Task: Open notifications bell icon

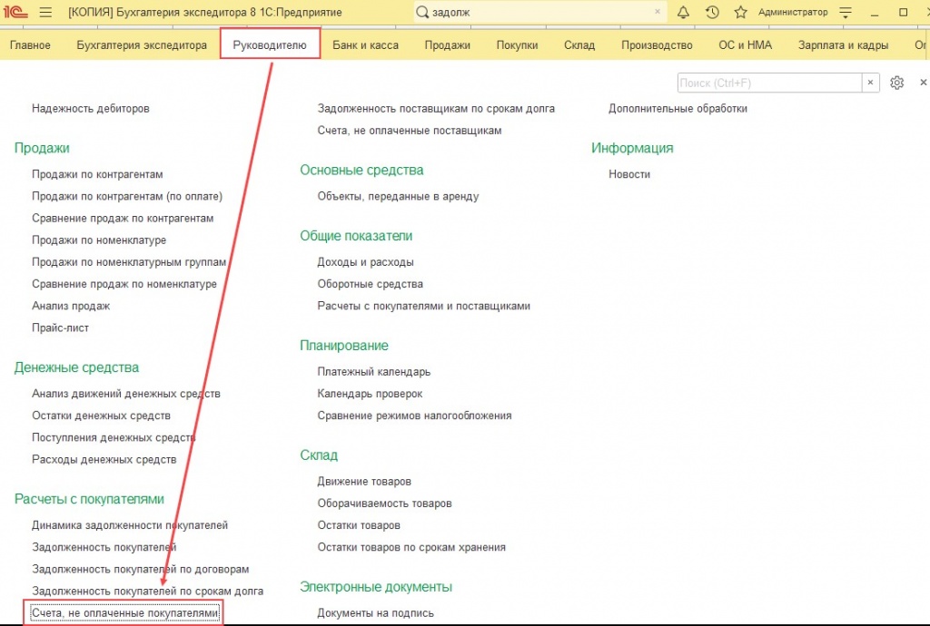Action: click(x=683, y=13)
